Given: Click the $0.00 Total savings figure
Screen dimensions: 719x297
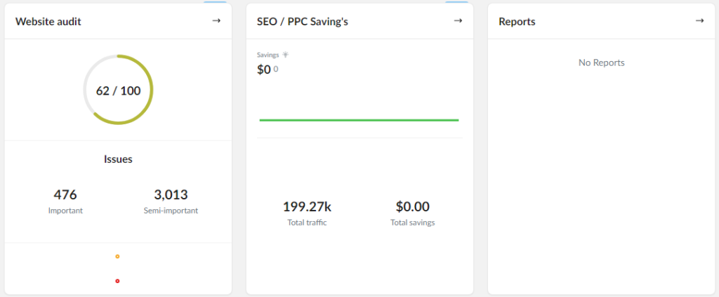Looking at the screenshot, I should click(413, 206).
